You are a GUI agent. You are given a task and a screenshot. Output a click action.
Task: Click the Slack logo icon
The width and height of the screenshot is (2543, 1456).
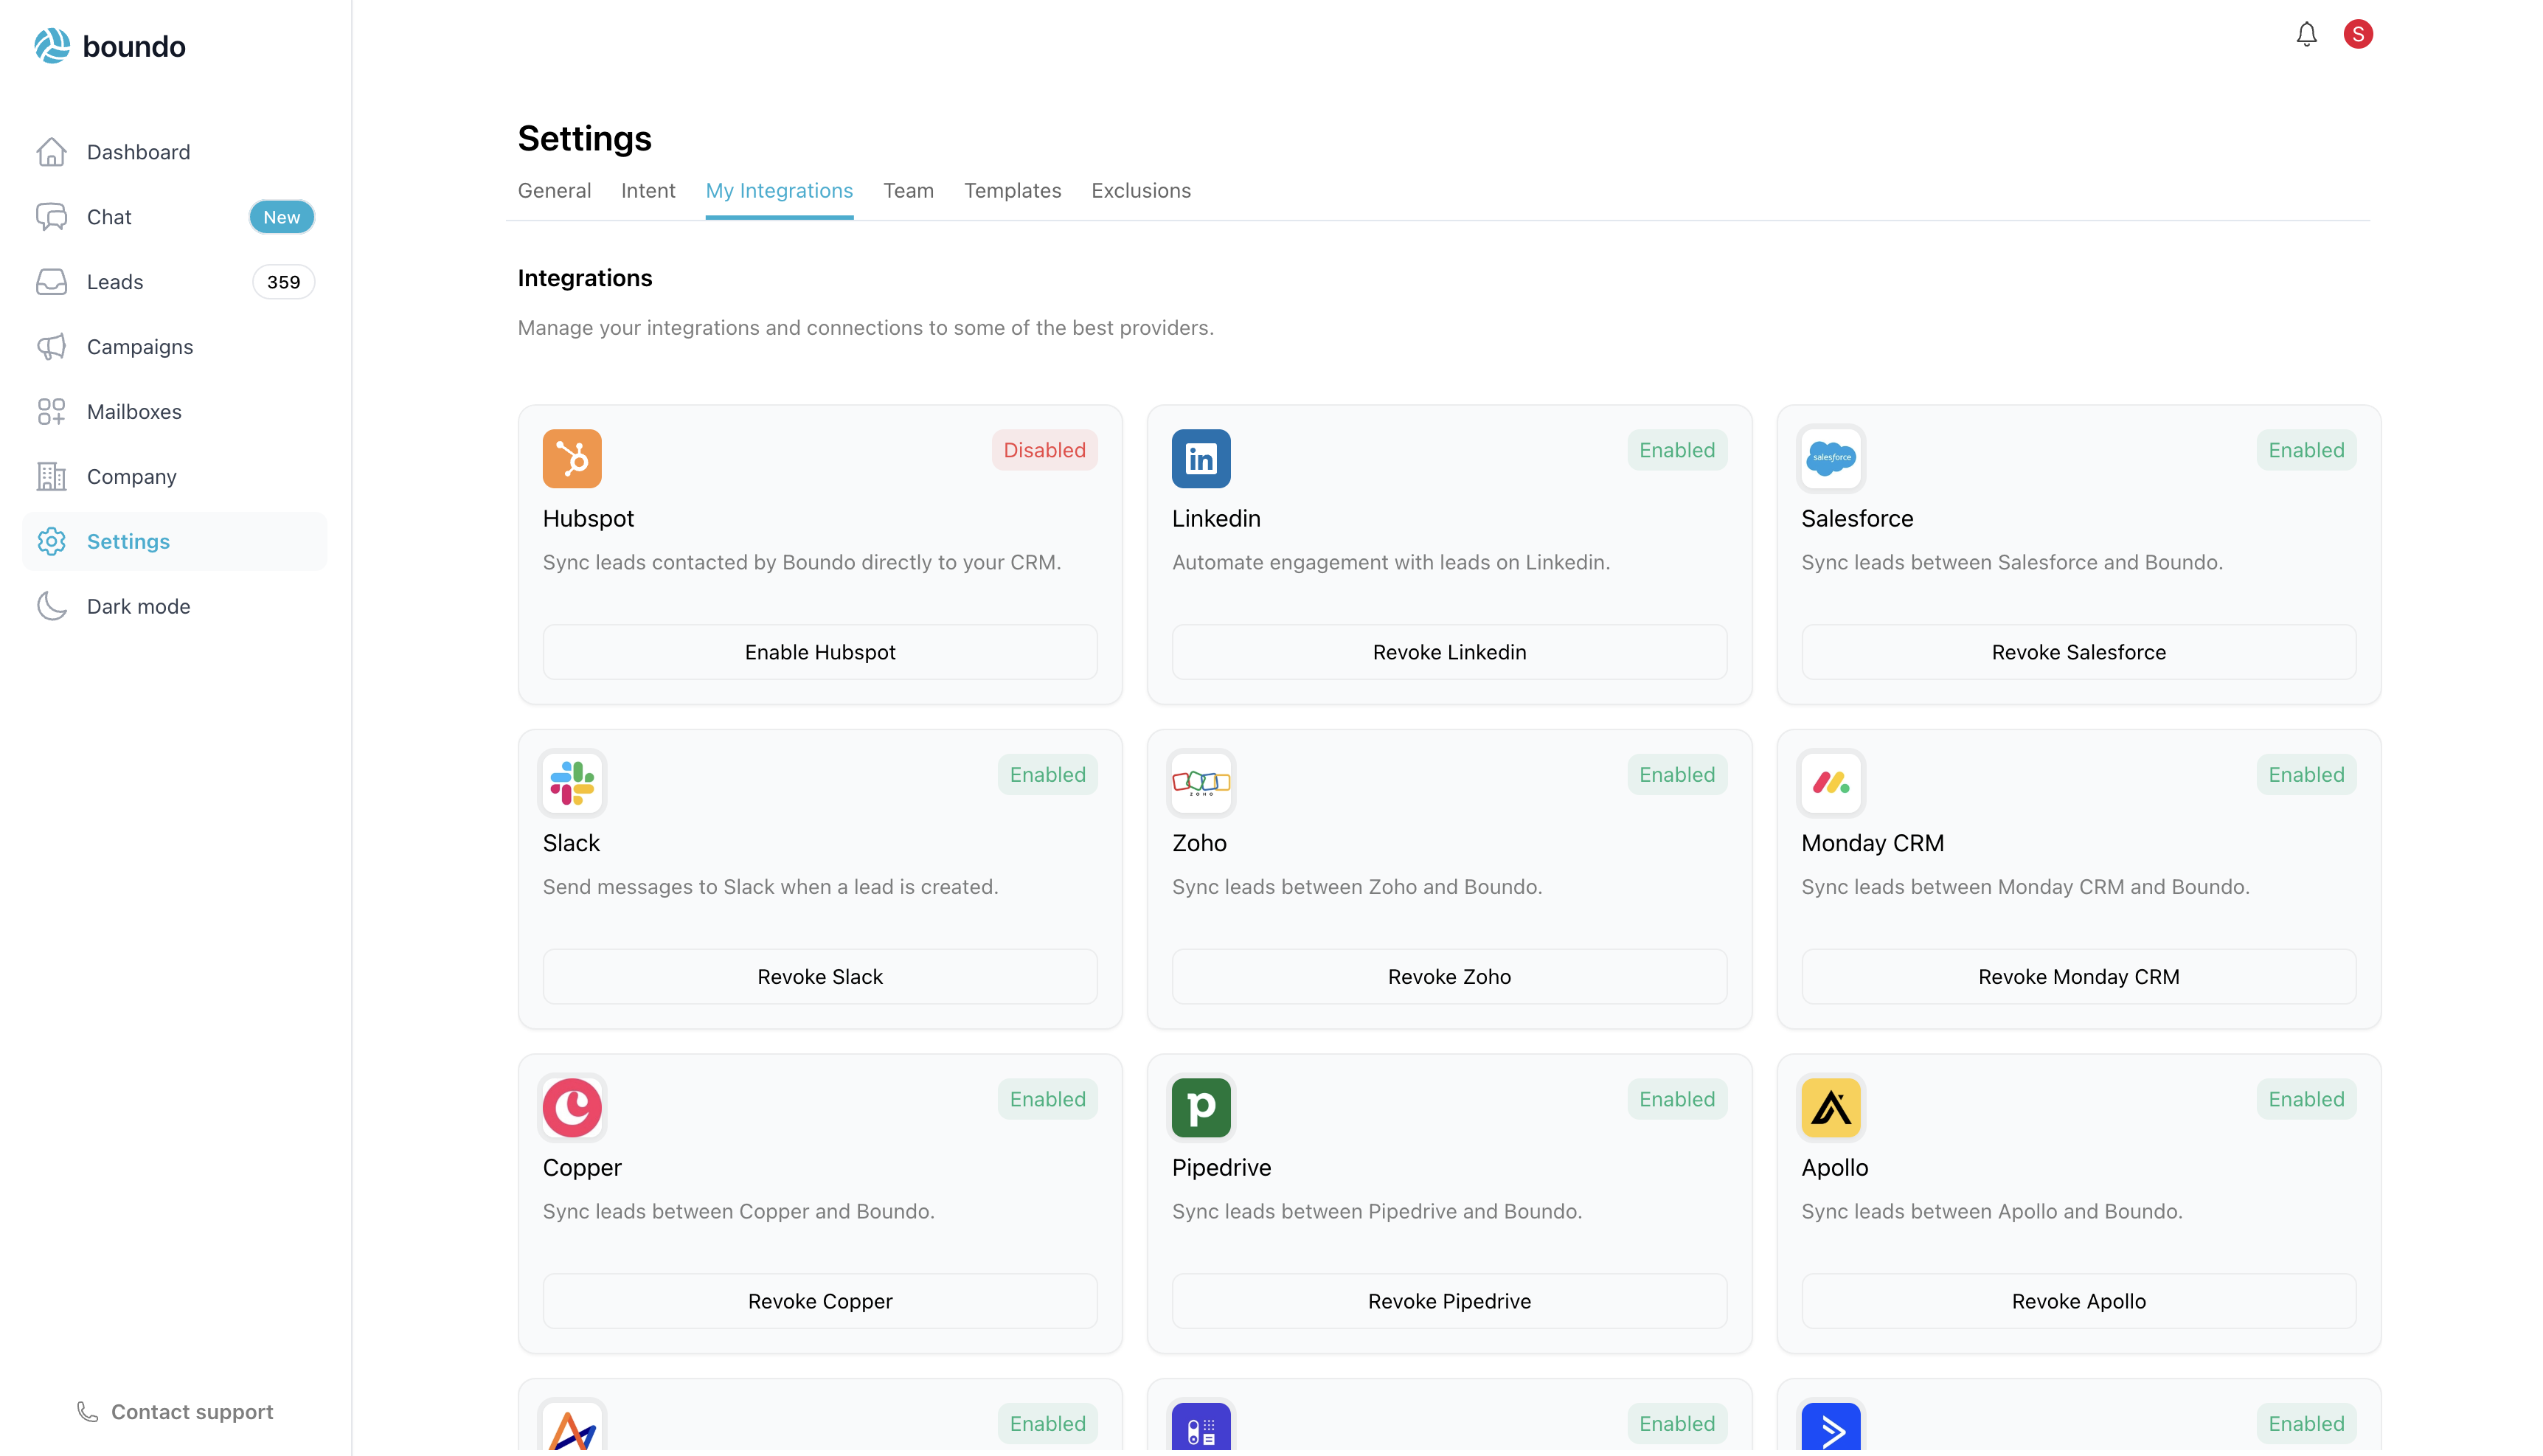pyautogui.click(x=572, y=783)
